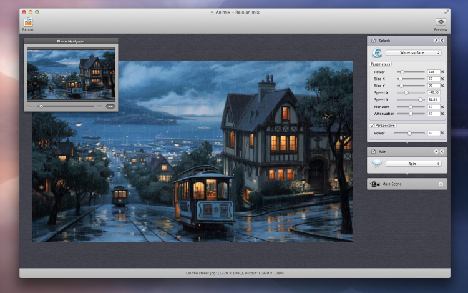The width and height of the screenshot is (468, 293).
Task: Click the Animix window title text
Action: (x=237, y=12)
